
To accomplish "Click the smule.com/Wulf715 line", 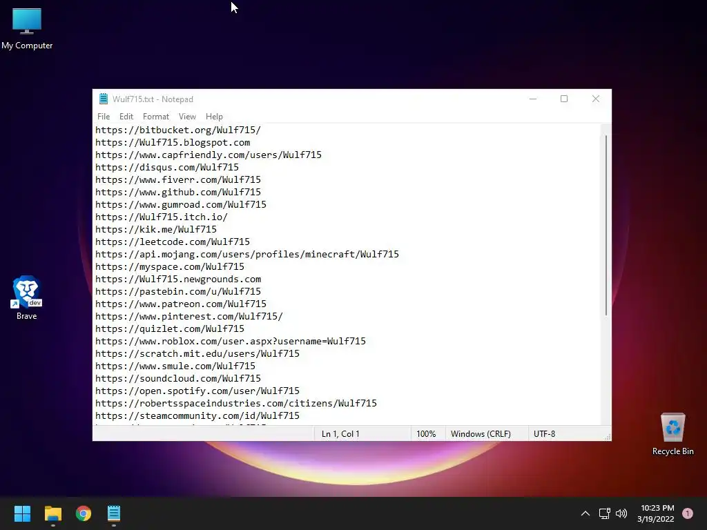I will 175,366.
